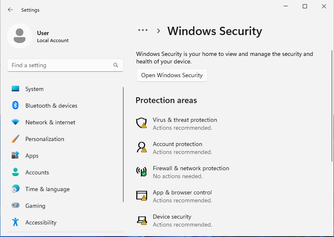Open Time & language label
Viewport: 334px width, 237px height.
click(47, 189)
